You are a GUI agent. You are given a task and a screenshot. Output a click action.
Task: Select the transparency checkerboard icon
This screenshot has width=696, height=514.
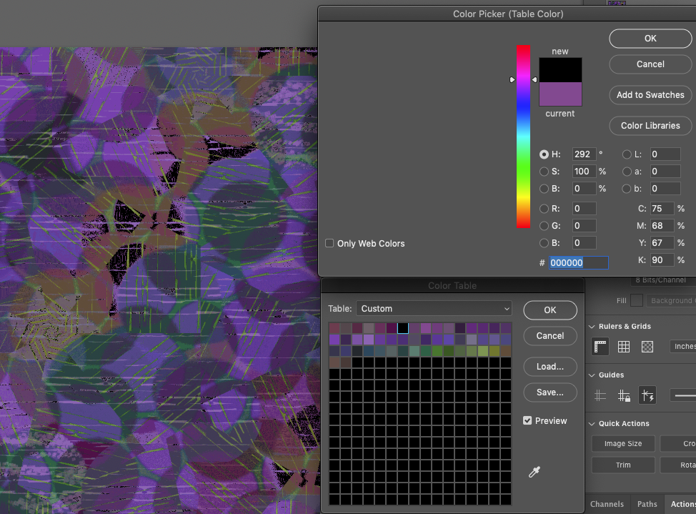click(x=647, y=346)
